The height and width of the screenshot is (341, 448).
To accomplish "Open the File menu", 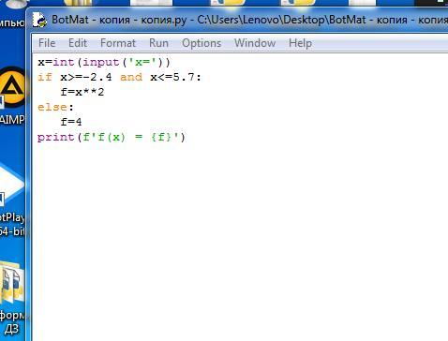I will (47, 43).
